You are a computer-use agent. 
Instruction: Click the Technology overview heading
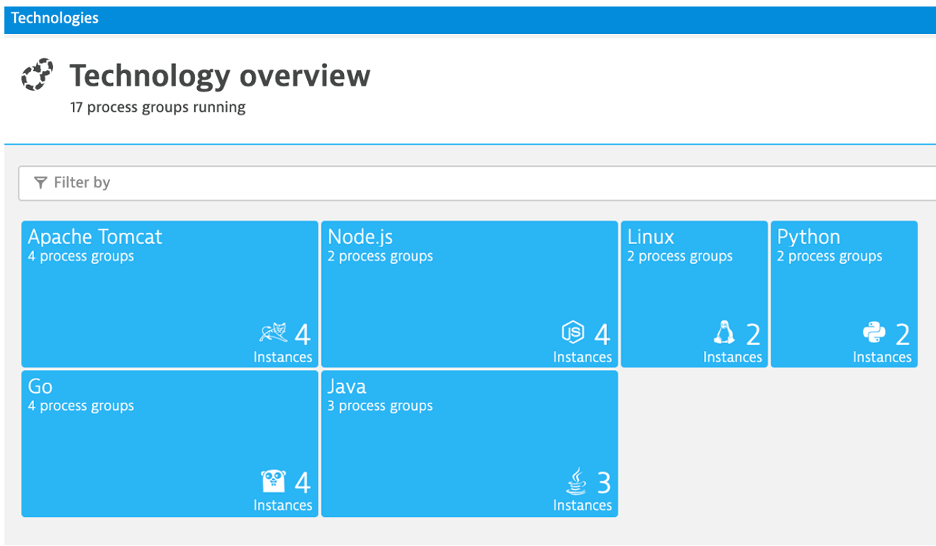pyautogui.click(x=220, y=75)
